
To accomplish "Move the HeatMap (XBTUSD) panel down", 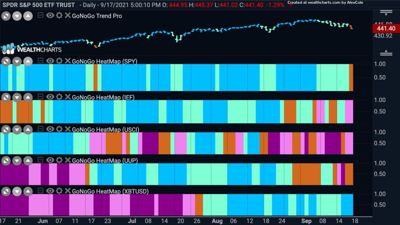I will 17,191.
